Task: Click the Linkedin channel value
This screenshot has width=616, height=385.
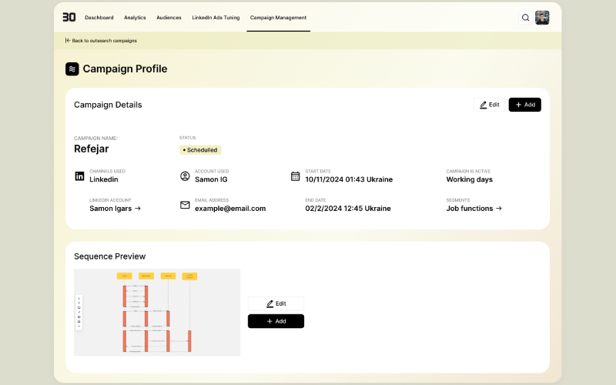Action: (x=104, y=179)
